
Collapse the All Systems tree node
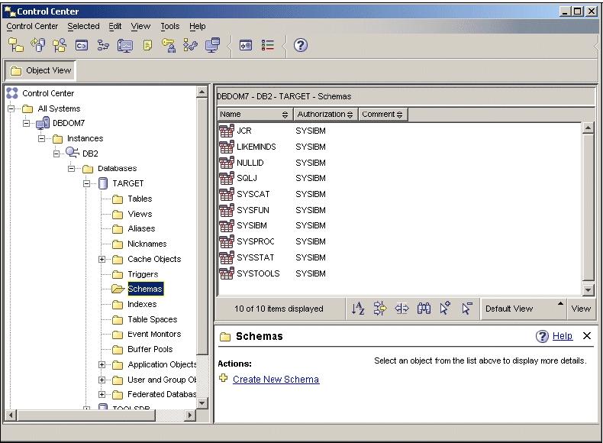pyautogui.click(x=11, y=108)
